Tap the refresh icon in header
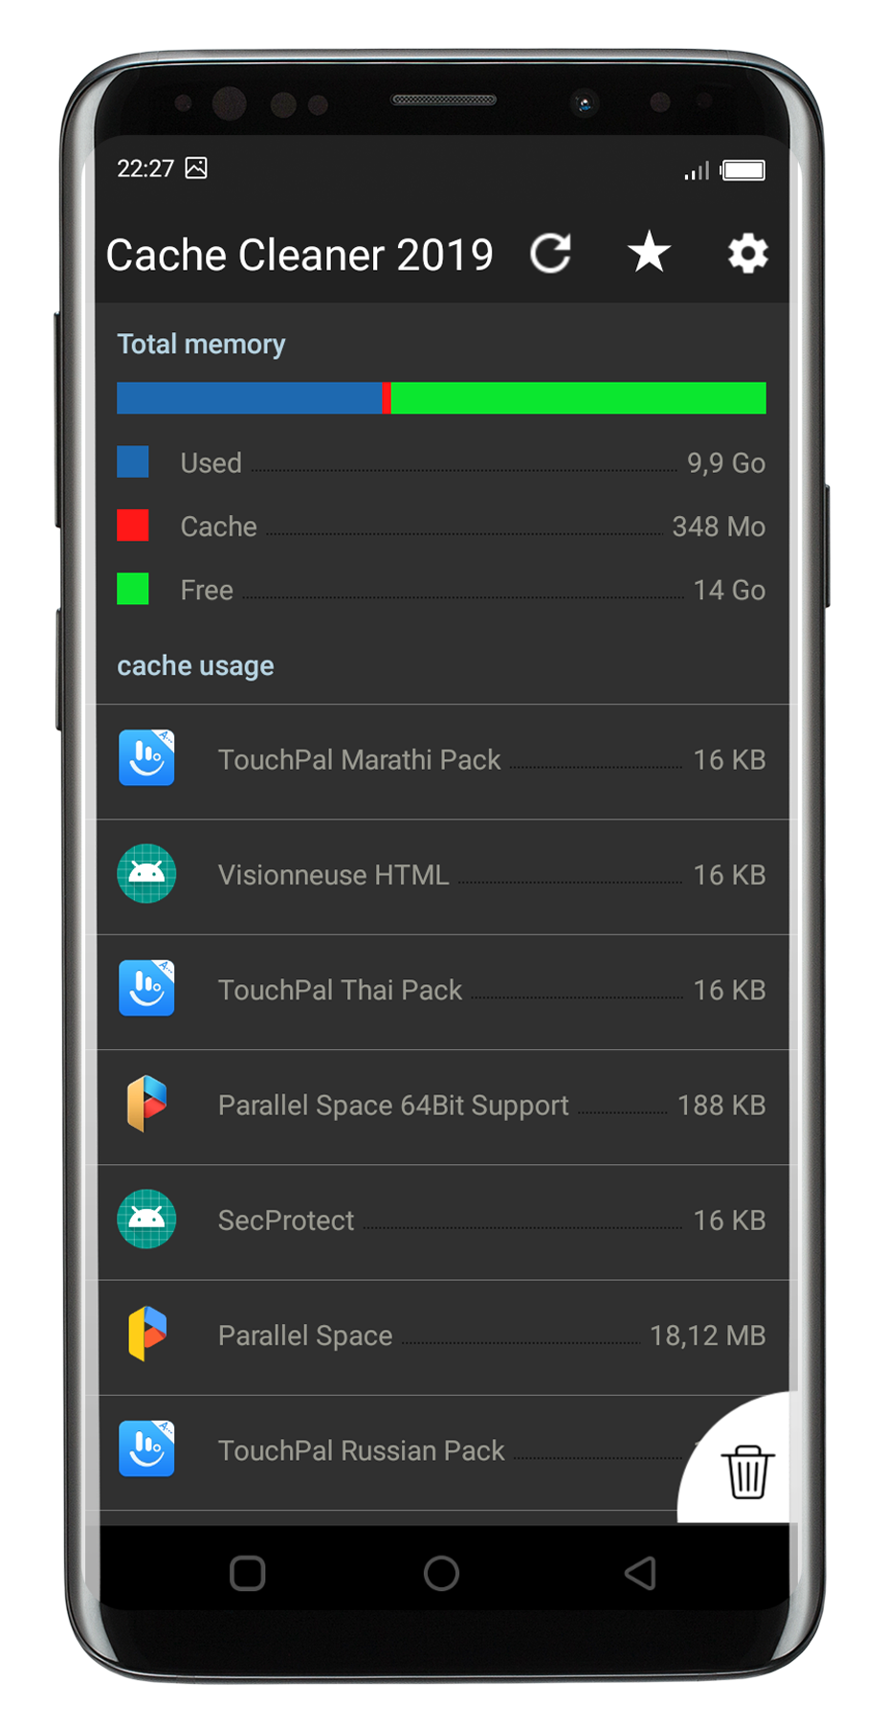887x1727 pixels. tap(551, 254)
